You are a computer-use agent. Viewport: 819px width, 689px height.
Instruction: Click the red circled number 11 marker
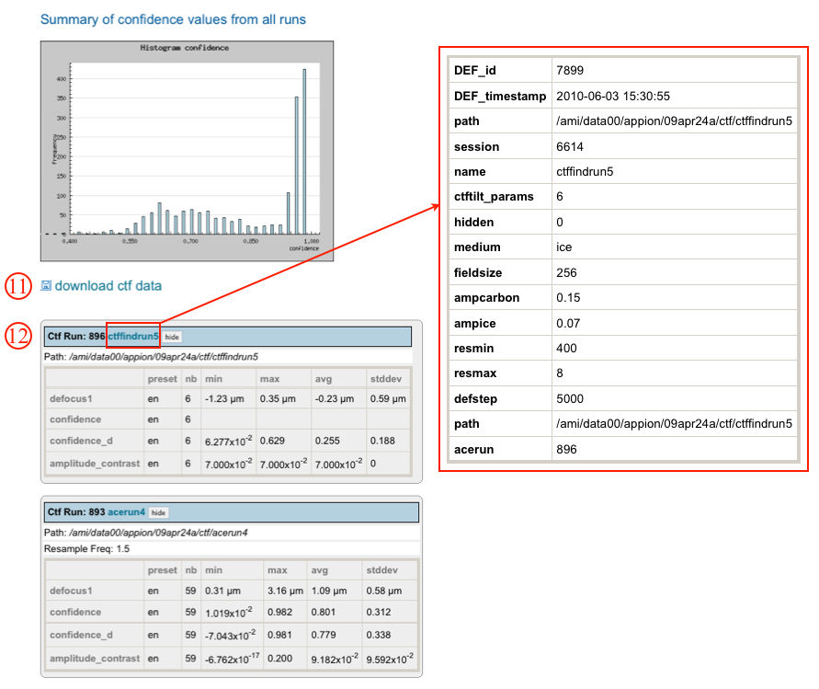pyautogui.click(x=19, y=286)
